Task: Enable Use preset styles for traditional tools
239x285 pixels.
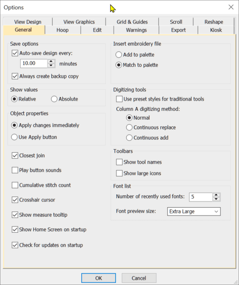Action: click(x=119, y=99)
